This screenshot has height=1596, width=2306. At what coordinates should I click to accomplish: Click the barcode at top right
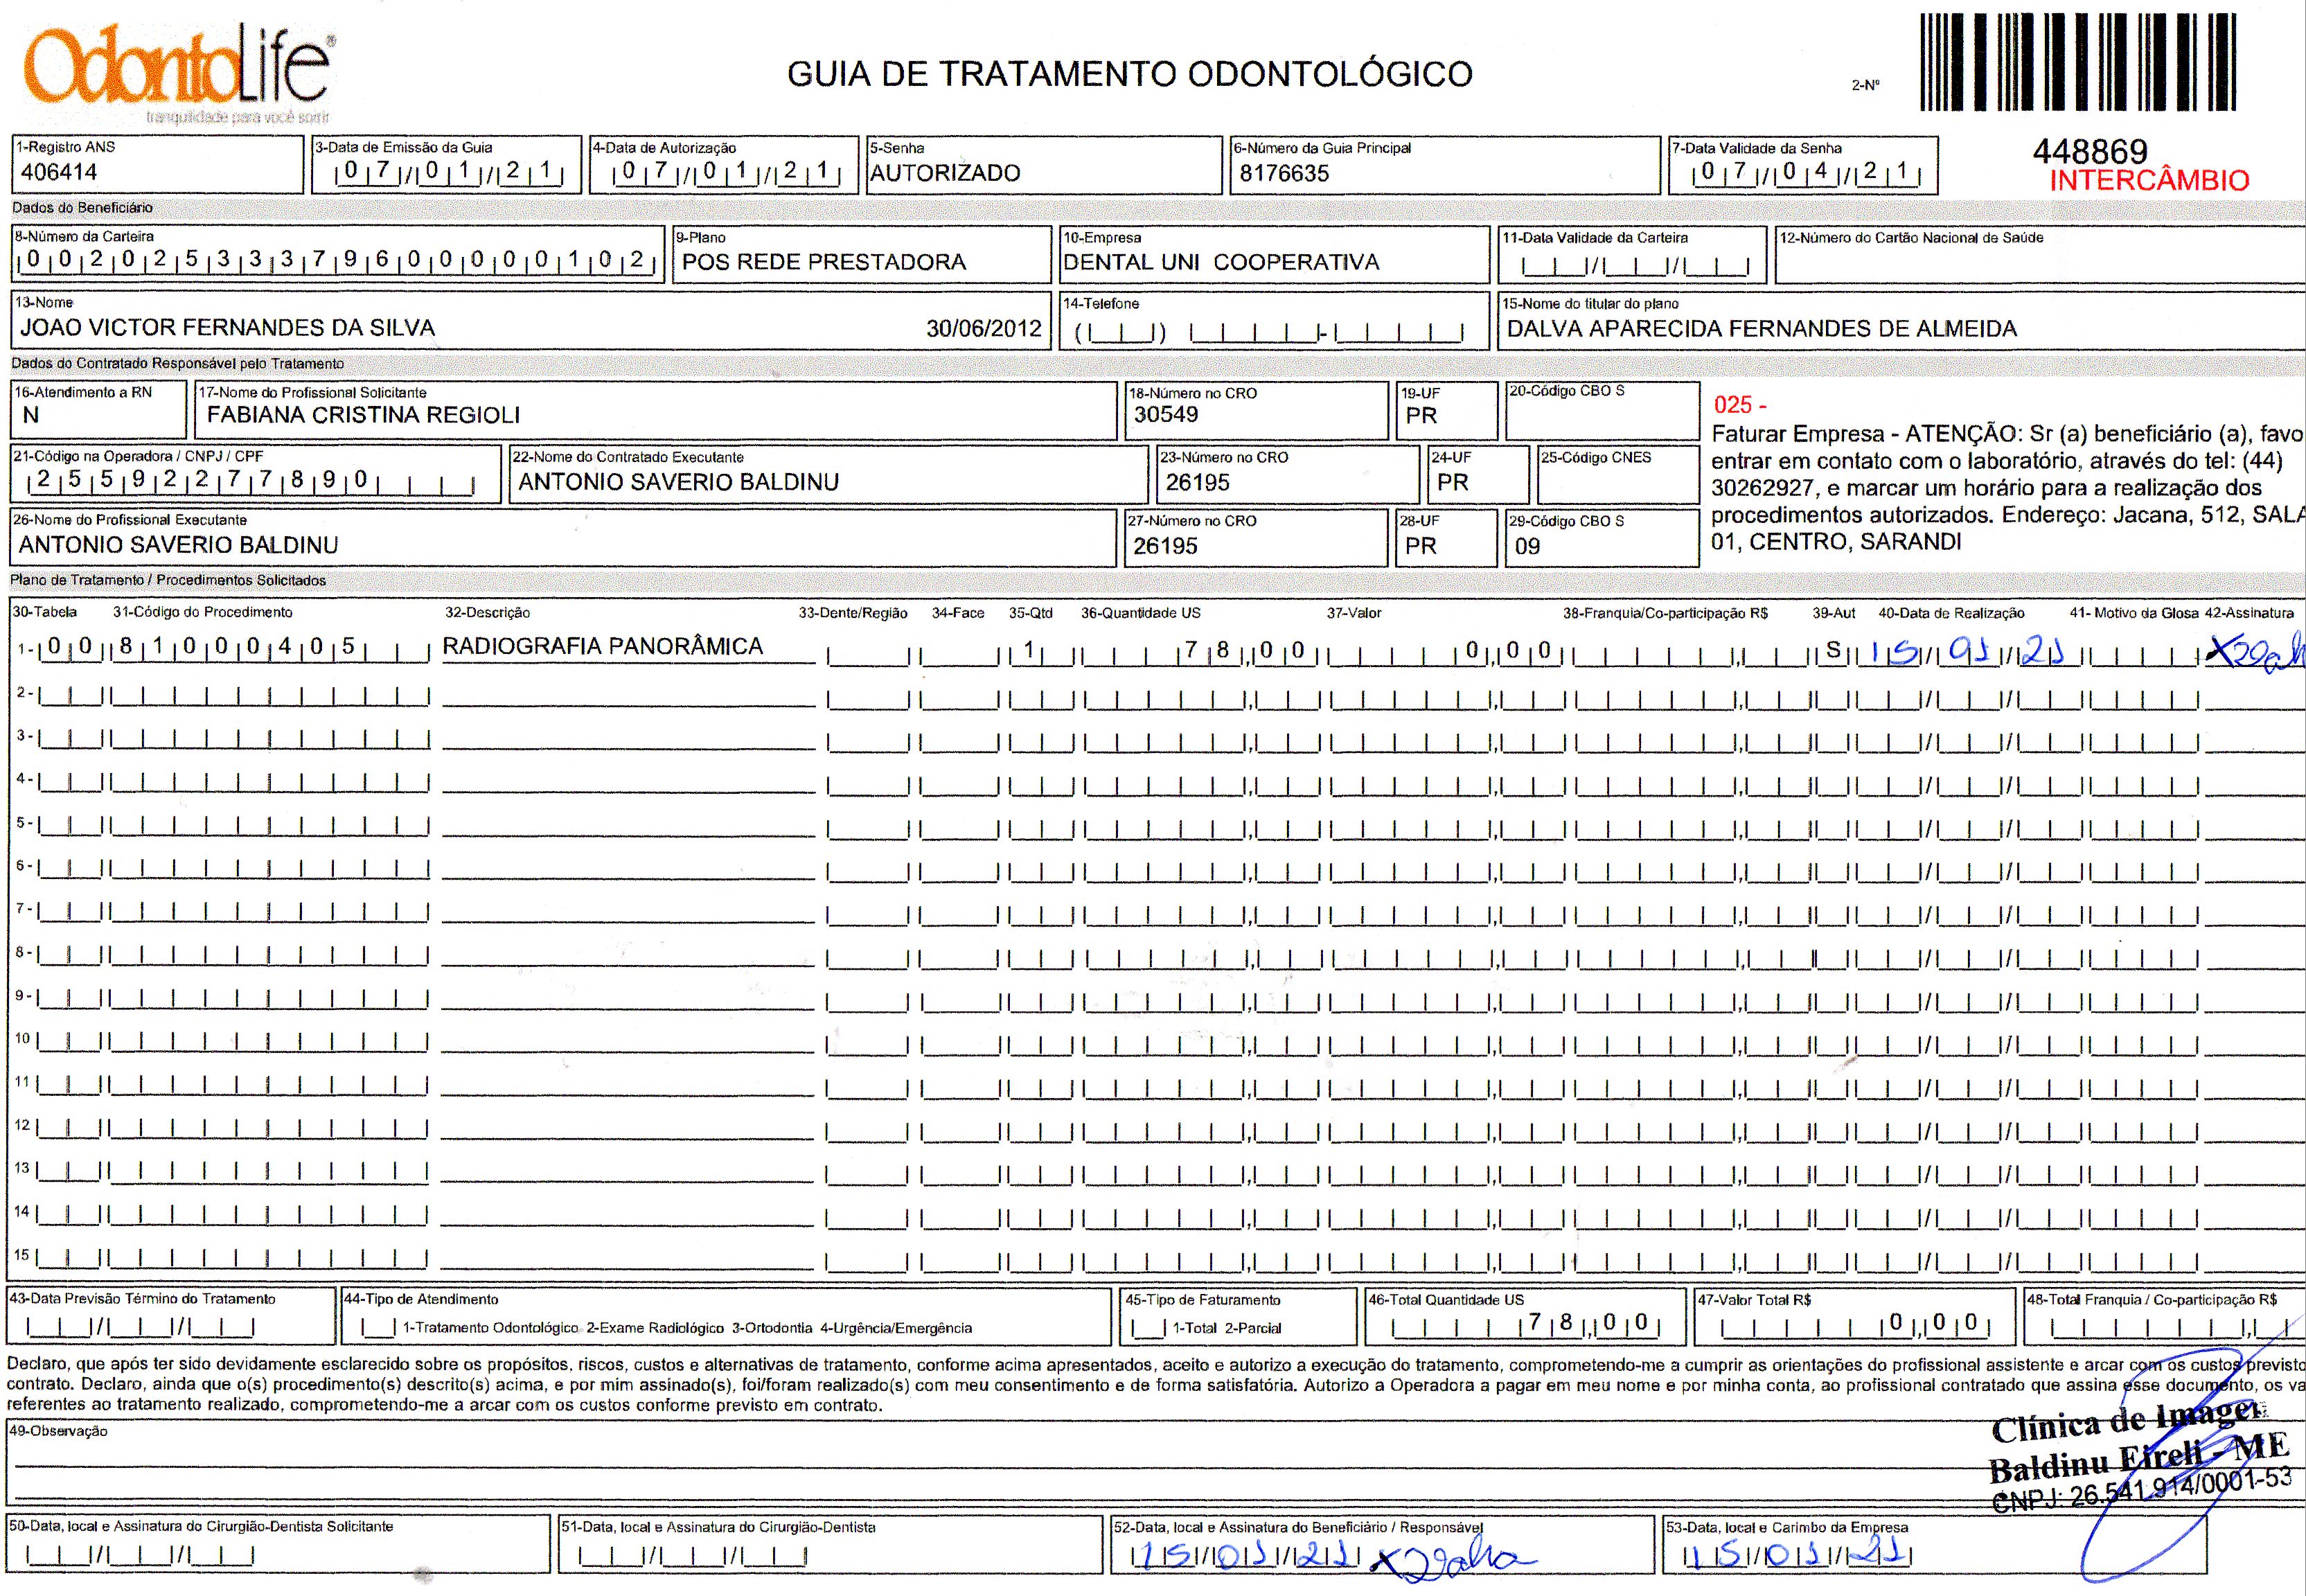2077,62
